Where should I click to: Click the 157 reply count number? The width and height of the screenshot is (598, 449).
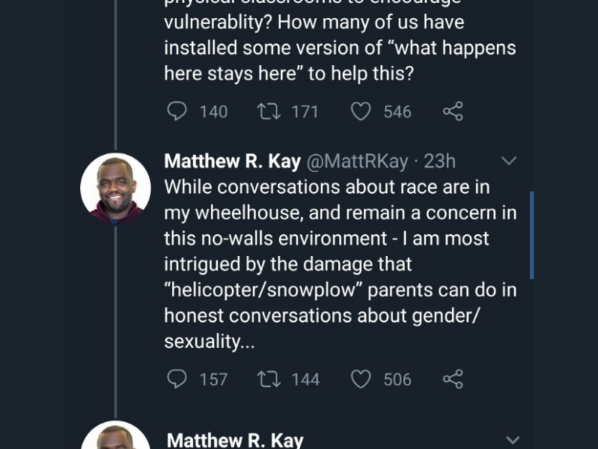[x=214, y=379]
